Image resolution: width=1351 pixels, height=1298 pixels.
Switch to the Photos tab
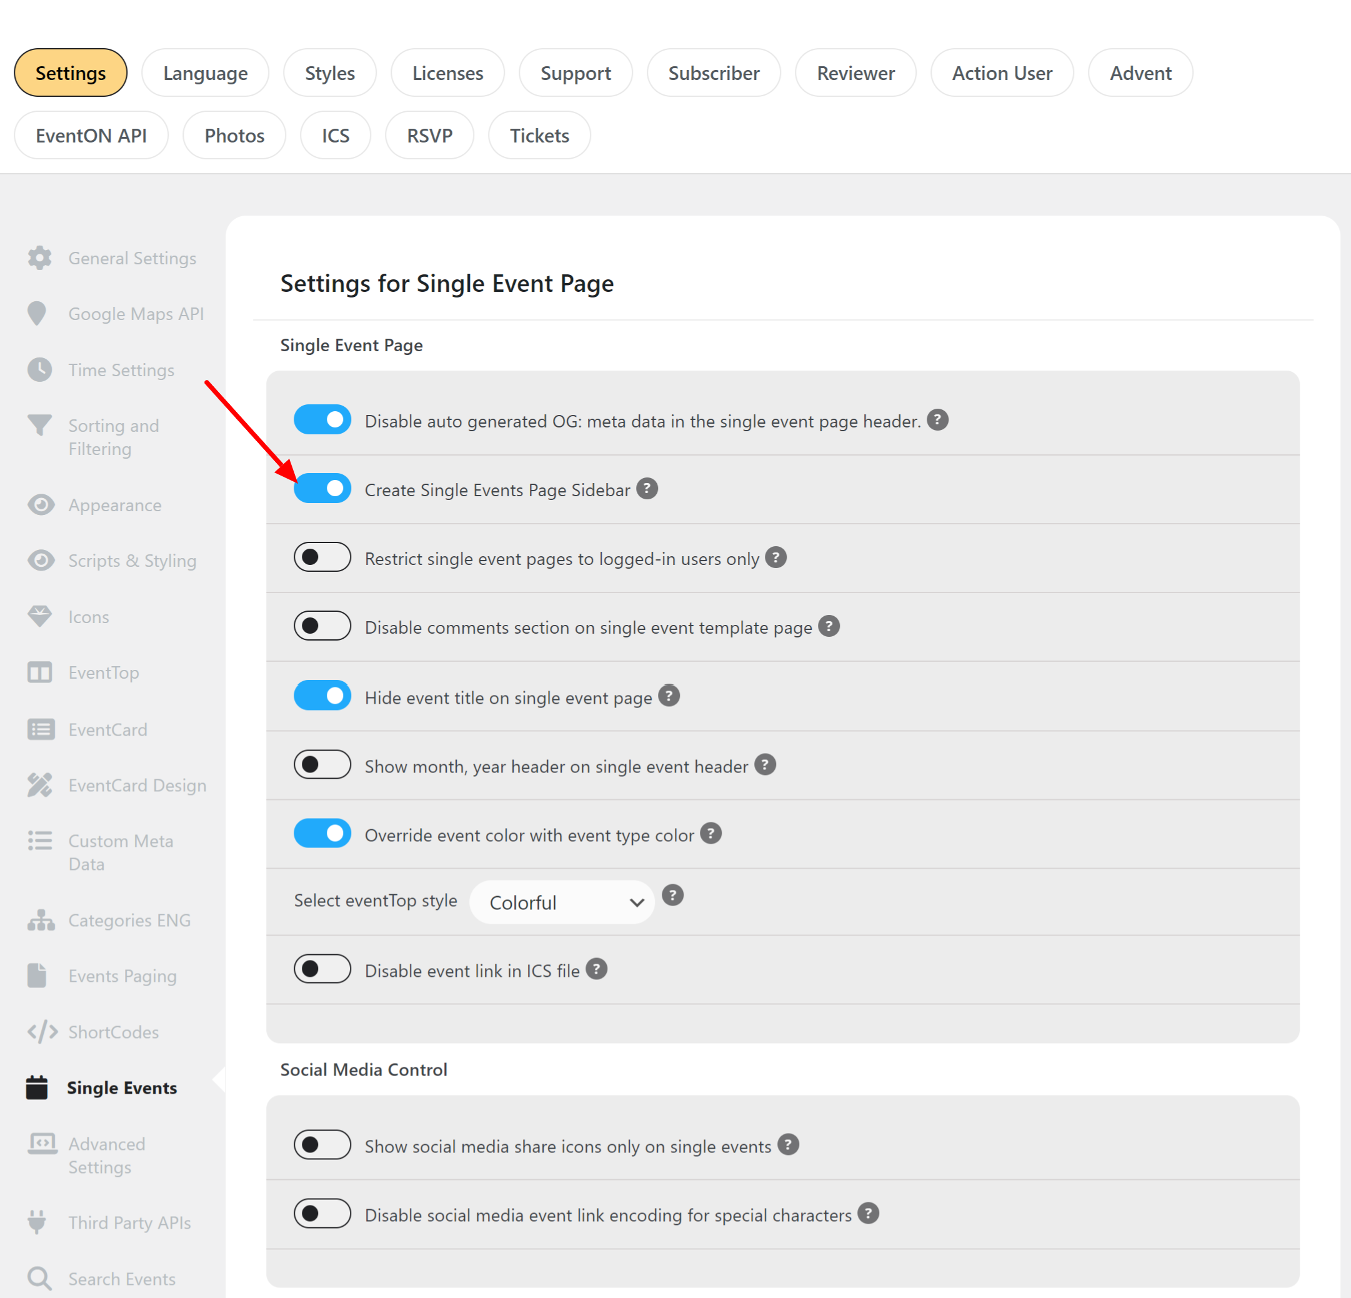[234, 136]
